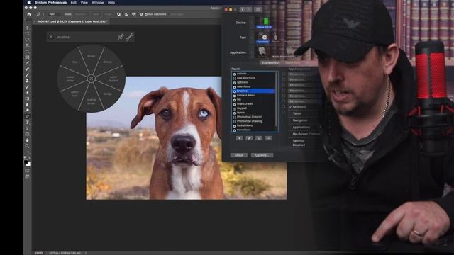Click the Options... button
This screenshot has width=454, height=255.
(262, 155)
